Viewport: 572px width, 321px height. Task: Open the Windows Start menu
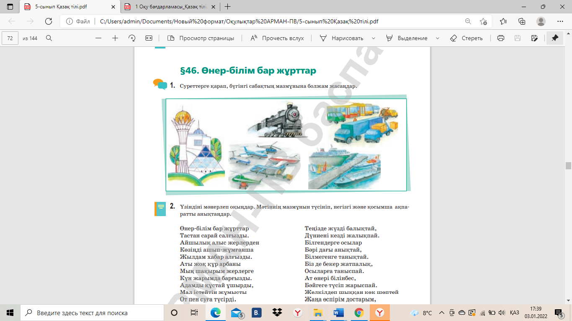(10, 313)
